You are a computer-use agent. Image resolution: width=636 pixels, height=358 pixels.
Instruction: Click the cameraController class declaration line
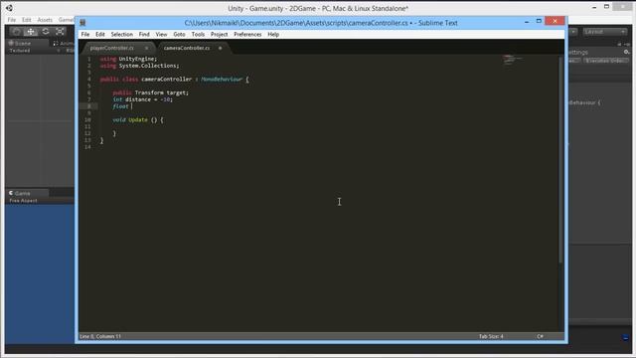175,80
